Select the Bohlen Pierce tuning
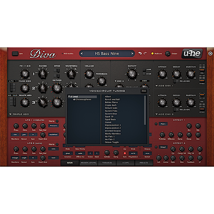This screenshot has width=214, height=214. (x=111, y=102)
